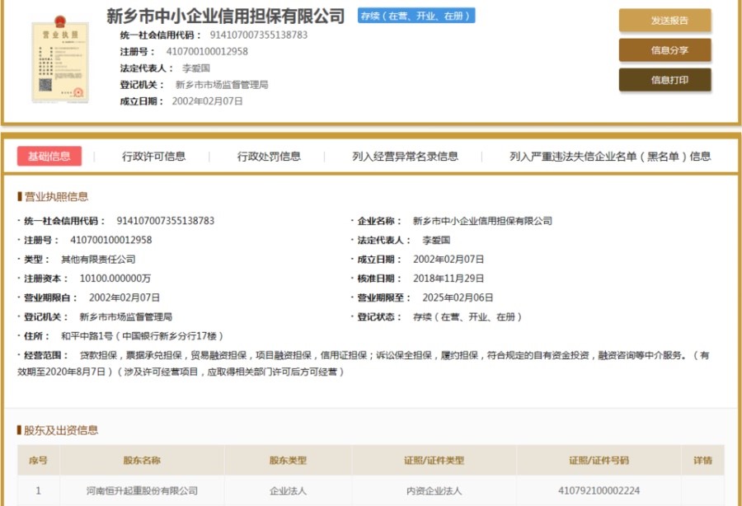Switch to the 行政许可信息 tab

pyautogui.click(x=153, y=157)
